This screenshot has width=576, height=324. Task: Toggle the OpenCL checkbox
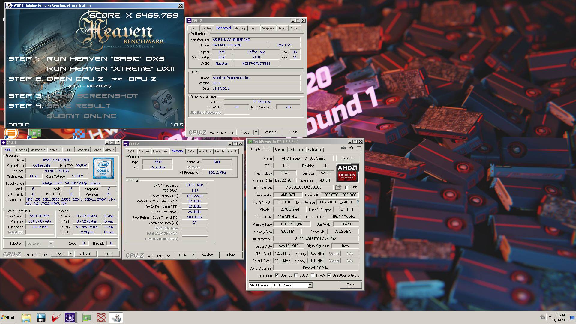(x=277, y=275)
